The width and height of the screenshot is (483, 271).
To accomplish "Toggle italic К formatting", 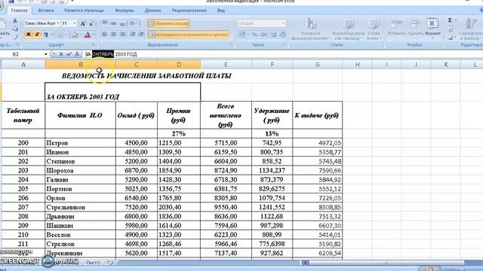I will 37,35.
